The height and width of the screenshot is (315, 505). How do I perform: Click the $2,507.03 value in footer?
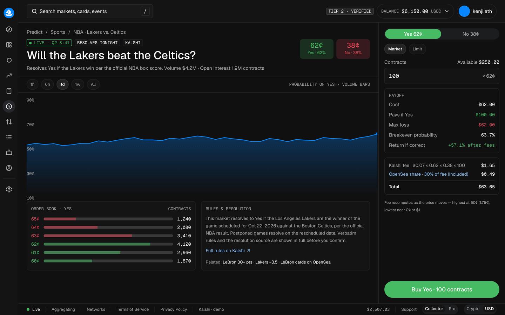pos(378,309)
